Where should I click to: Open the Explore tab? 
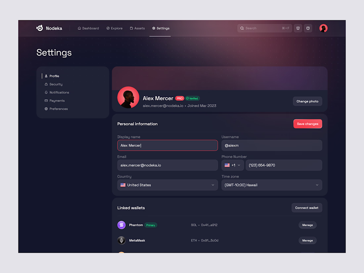click(x=114, y=28)
